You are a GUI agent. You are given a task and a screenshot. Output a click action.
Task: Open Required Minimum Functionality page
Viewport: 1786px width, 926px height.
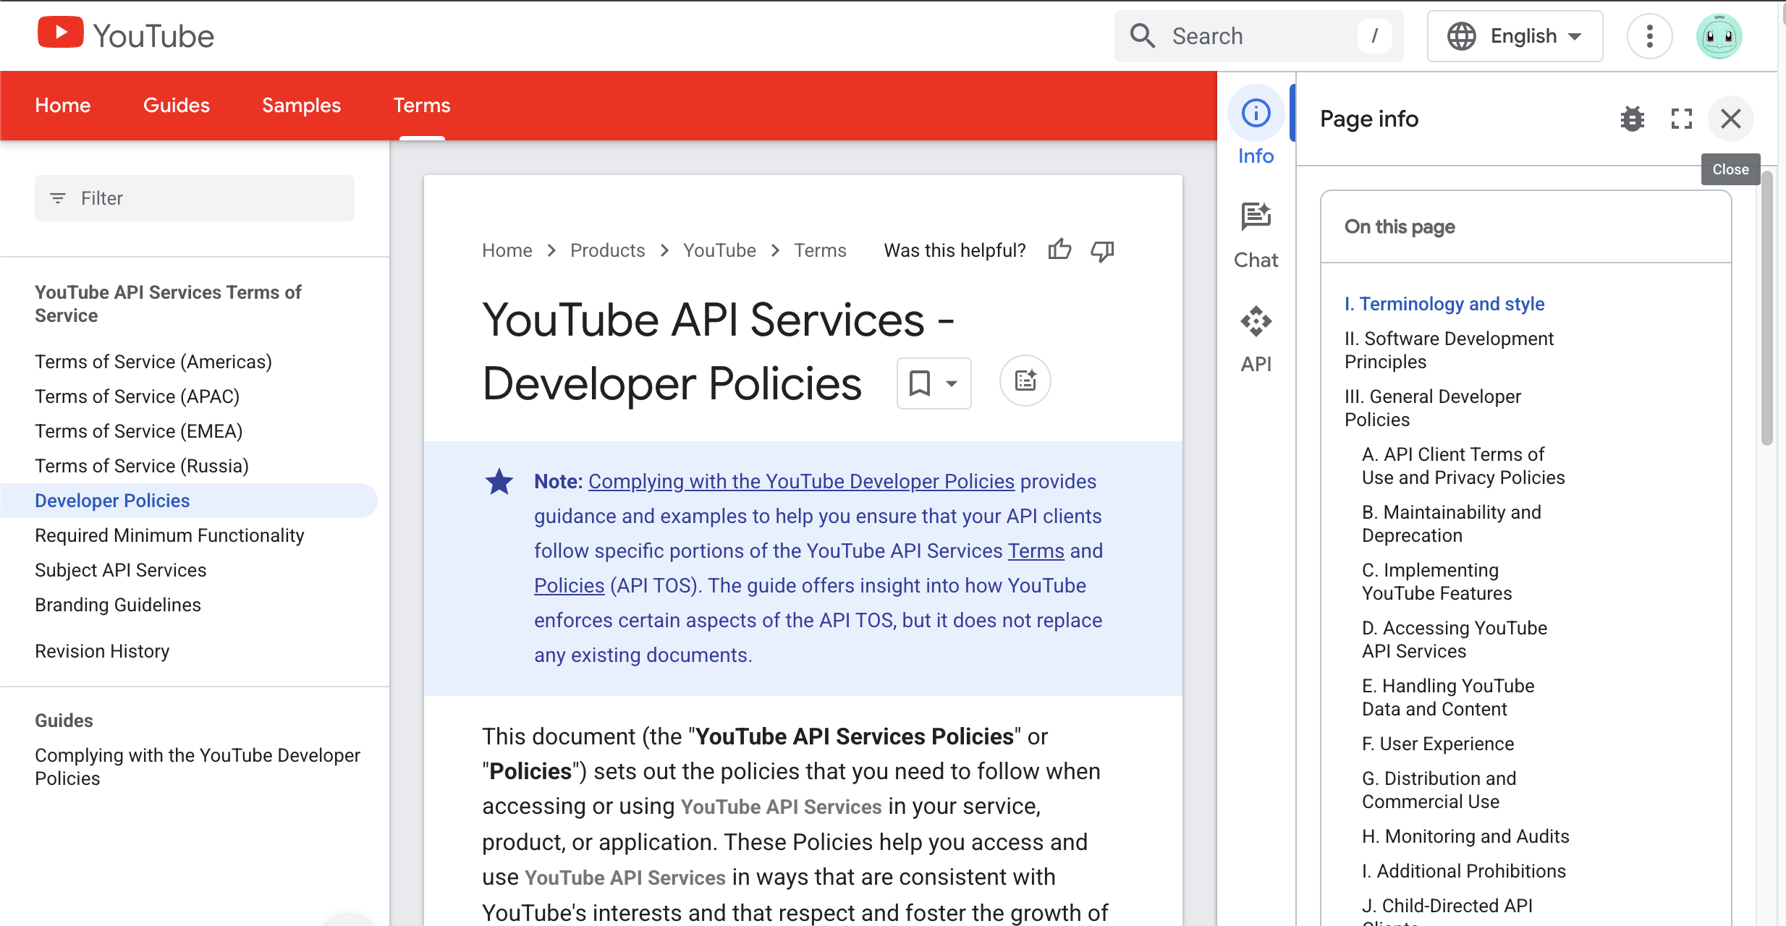(x=169, y=535)
